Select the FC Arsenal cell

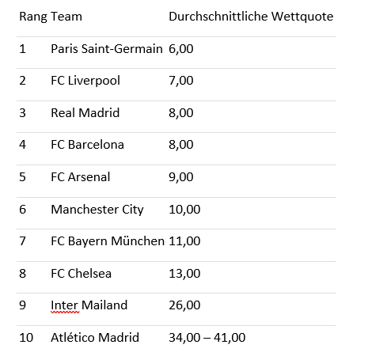tap(81, 177)
